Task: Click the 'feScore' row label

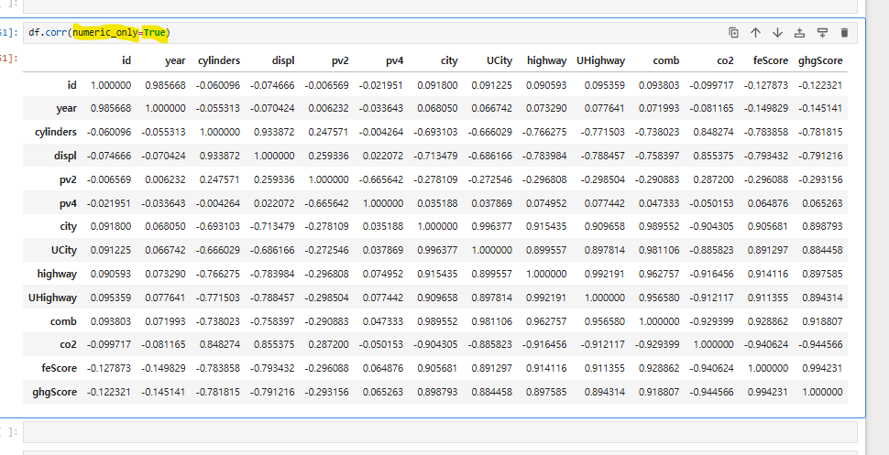Action: 59,368
